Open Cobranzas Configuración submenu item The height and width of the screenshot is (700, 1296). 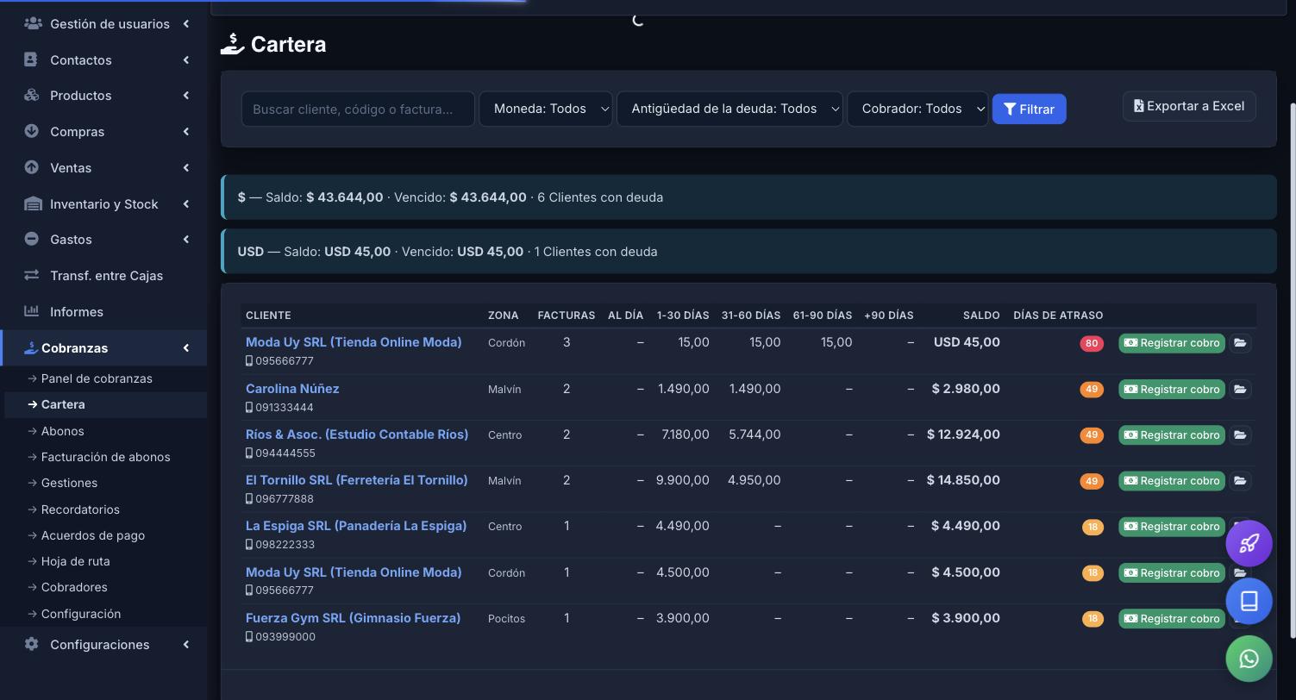coord(81,614)
